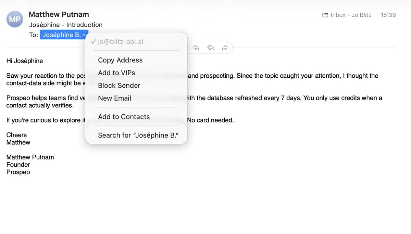Click the Founder line in the signature
This screenshot has height=234, width=411.
tap(18, 165)
